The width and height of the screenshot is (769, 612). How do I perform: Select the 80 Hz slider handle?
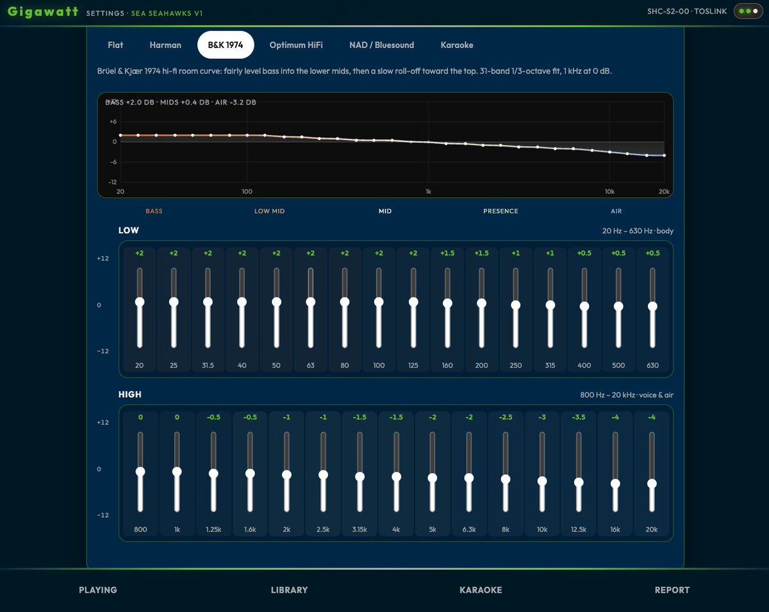pyautogui.click(x=345, y=302)
